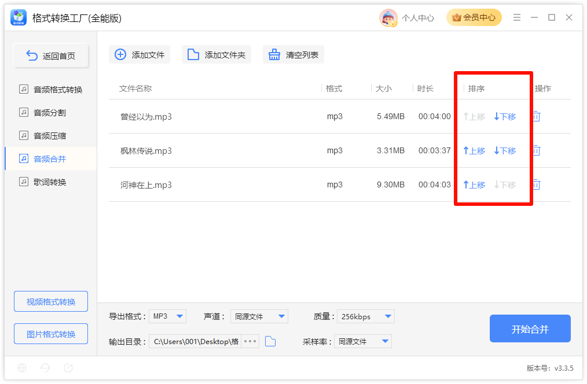Image resolution: width=587 pixels, height=384 pixels.
Task: Switch to 歌词转换 in the sidebar
Action: coord(51,182)
